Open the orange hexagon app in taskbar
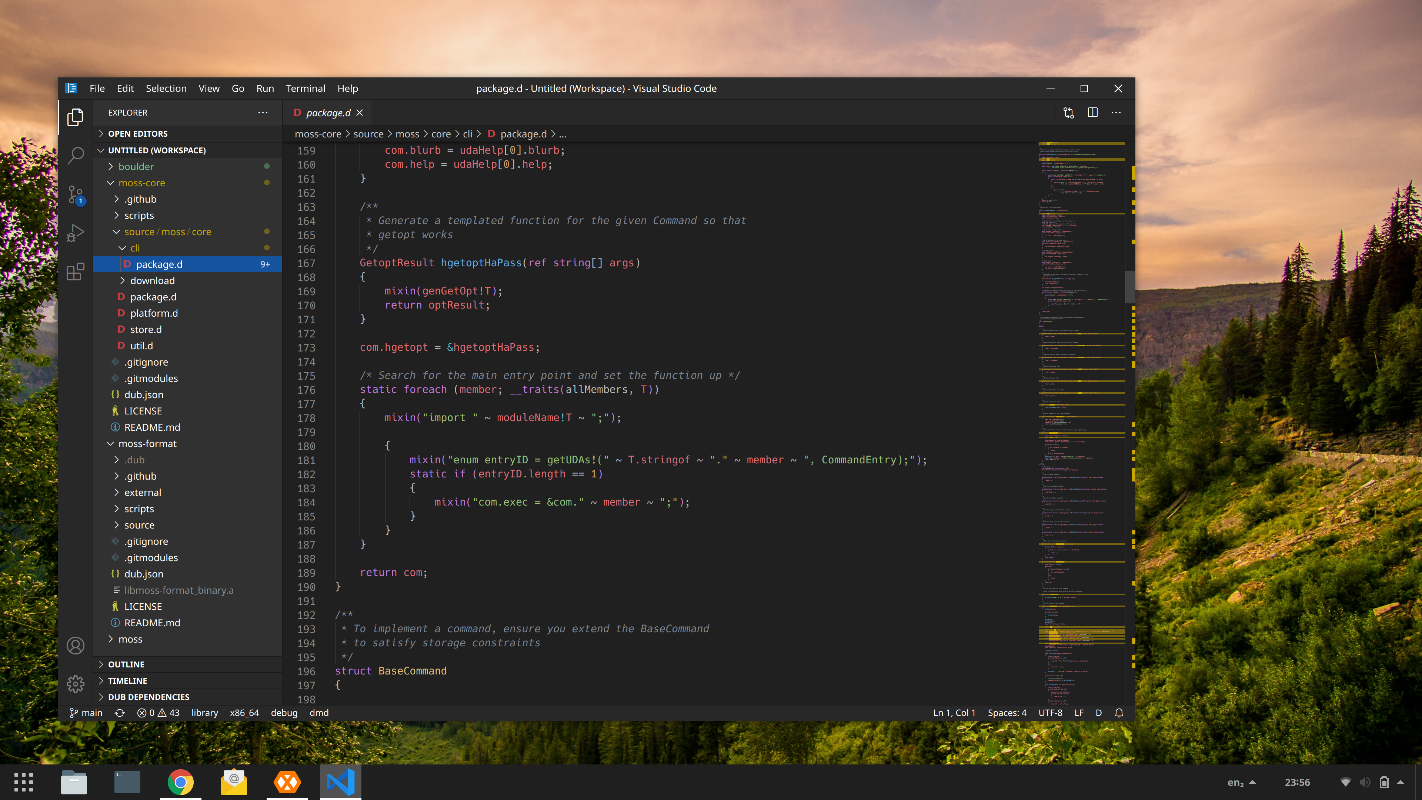Viewport: 1422px width, 800px height. (x=287, y=782)
